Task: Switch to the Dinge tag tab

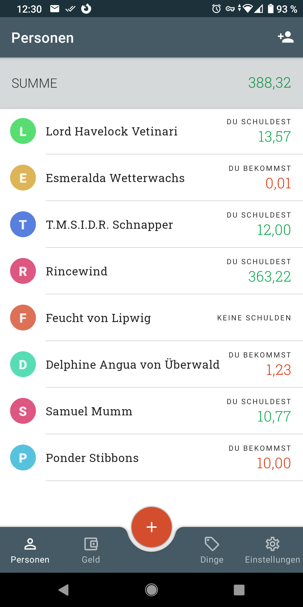Action: [x=212, y=550]
